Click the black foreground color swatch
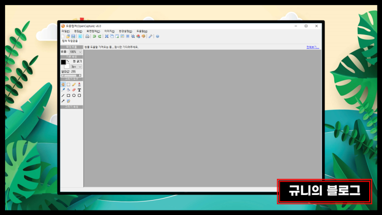382x215 pixels. [x=63, y=62]
